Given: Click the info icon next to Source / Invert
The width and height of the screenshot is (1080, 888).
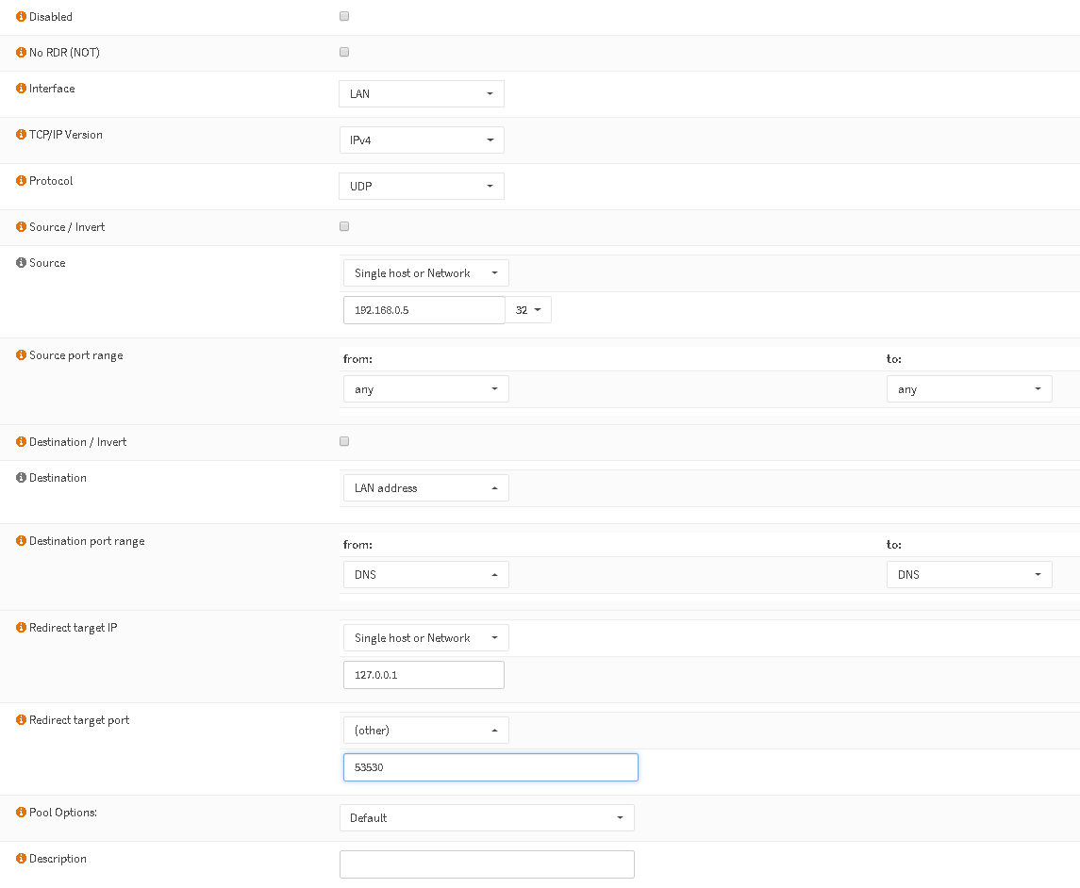Looking at the screenshot, I should pyautogui.click(x=21, y=226).
